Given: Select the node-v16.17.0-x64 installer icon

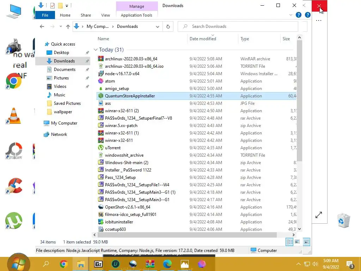Looking at the screenshot, I should [x=100, y=74].
